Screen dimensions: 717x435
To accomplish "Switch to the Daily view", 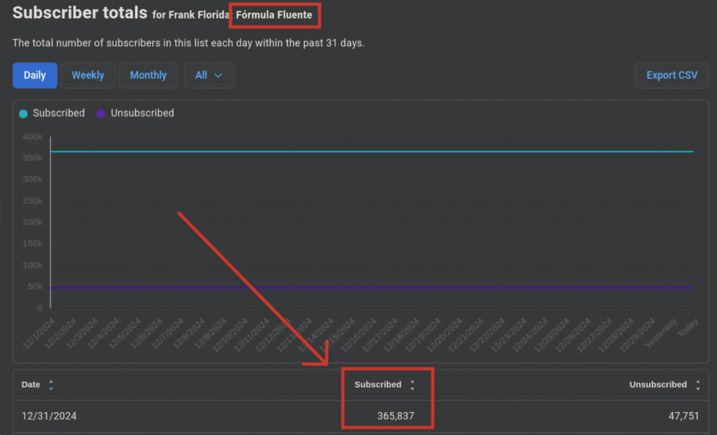I will click(x=35, y=76).
